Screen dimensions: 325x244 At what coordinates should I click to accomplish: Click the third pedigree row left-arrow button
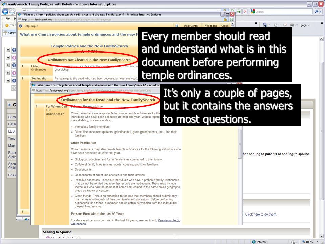[8, 65]
